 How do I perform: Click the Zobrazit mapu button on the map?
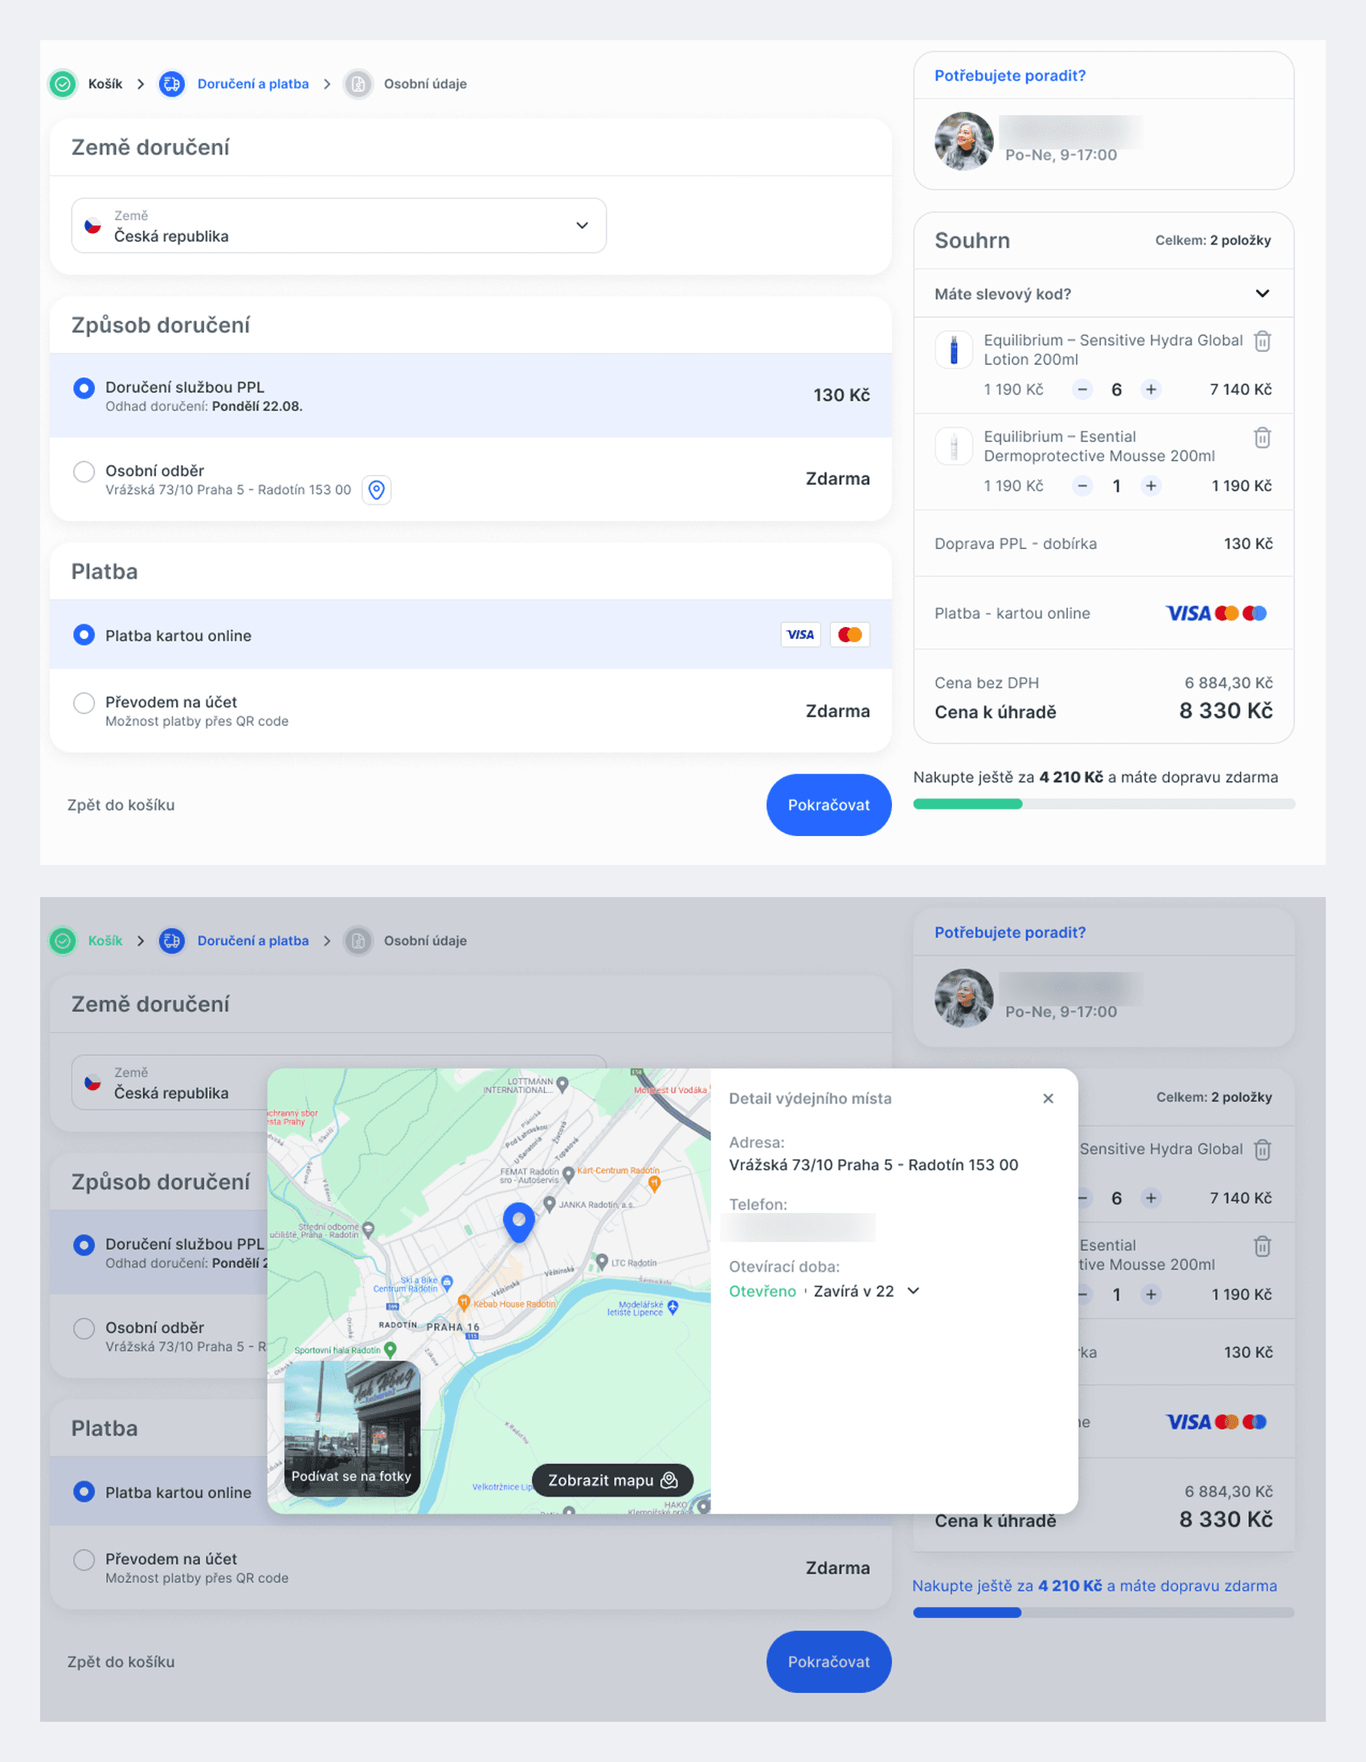click(613, 1481)
